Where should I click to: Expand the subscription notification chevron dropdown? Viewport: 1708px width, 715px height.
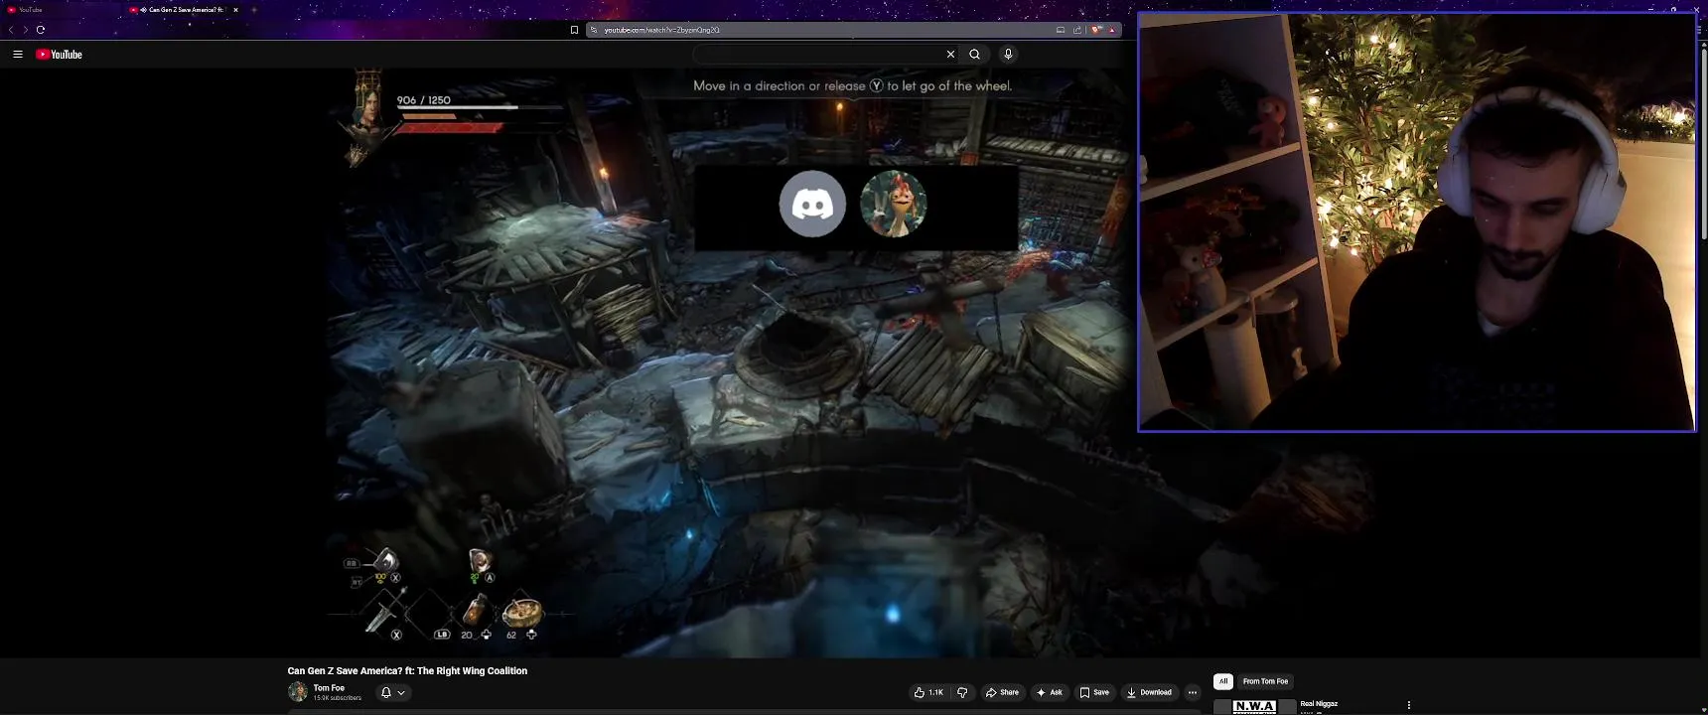[401, 692]
